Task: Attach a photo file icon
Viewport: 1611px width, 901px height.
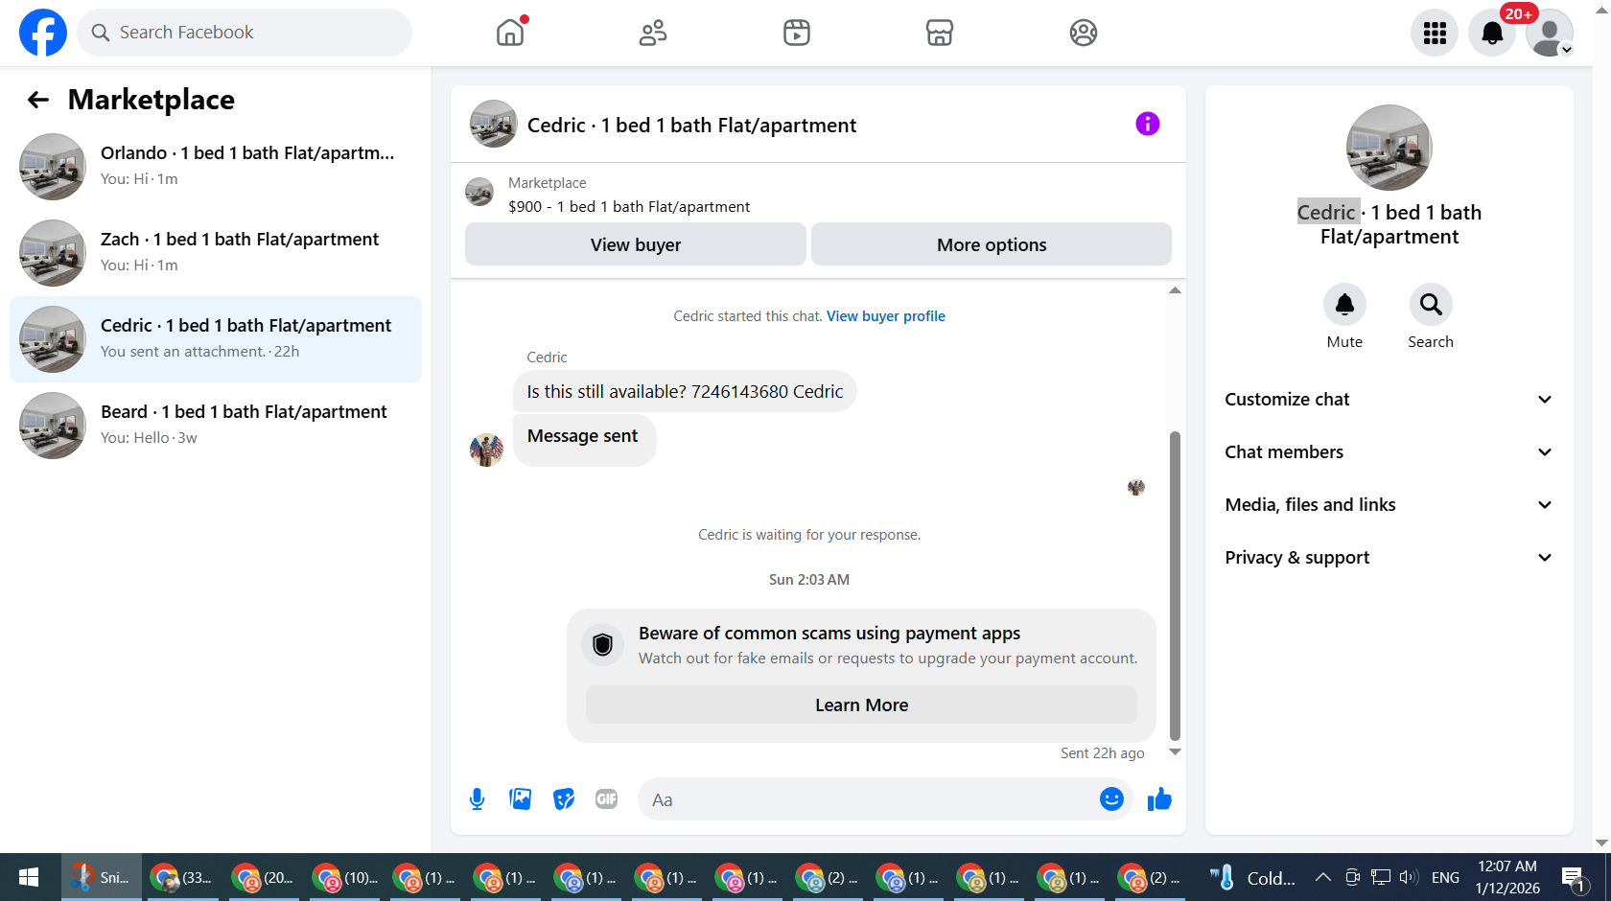Action: click(x=521, y=799)
